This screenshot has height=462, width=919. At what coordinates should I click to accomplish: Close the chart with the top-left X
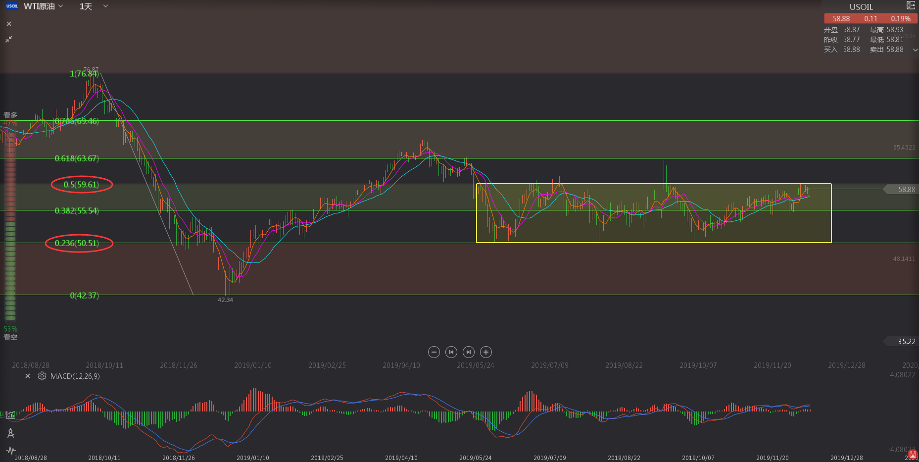coord(9,24)
